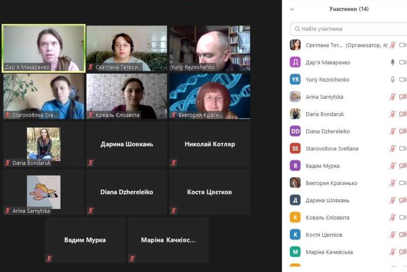Click Николай Котляр's video-off tile
This screenshot has width=407, height=272.
point(210,144)
